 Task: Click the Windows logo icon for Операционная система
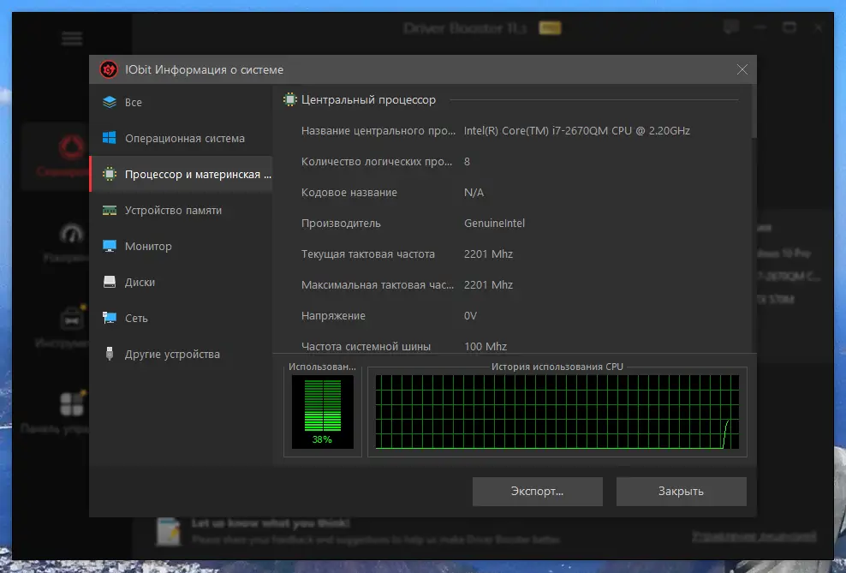pos(110,138)
